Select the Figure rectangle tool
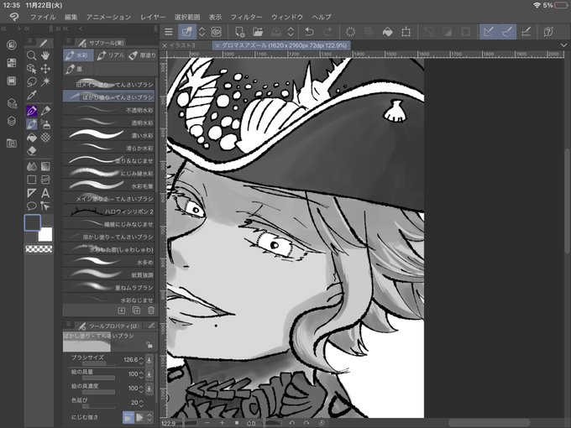571x428 pixels. [x=32, y=180]
